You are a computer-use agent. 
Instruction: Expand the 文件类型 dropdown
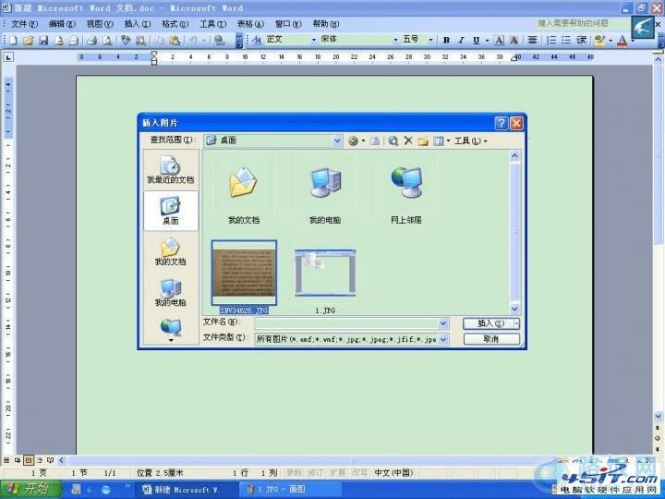[443, 339]
